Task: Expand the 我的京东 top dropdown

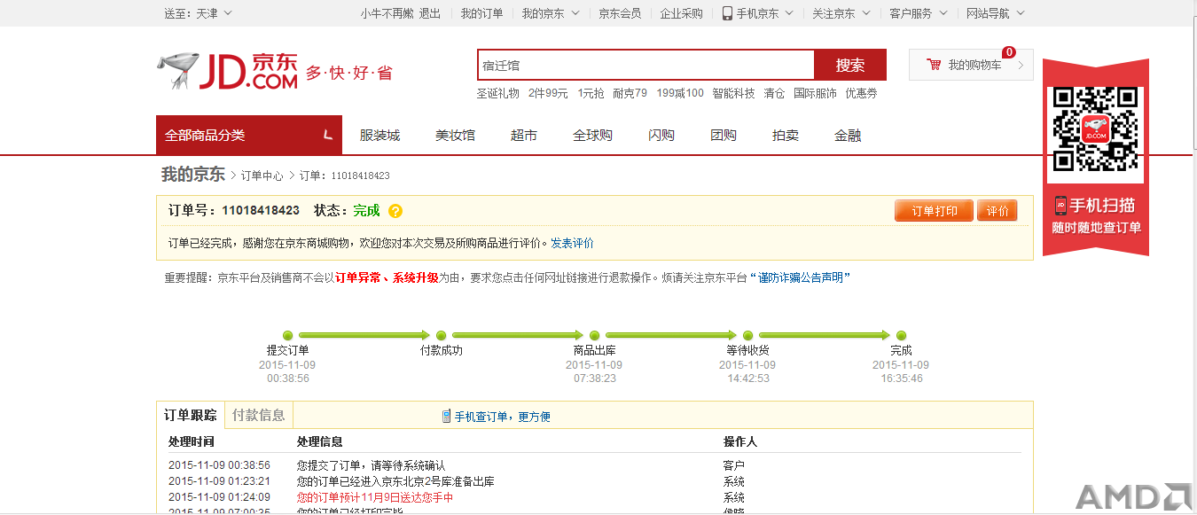Action: coord(551,13)
